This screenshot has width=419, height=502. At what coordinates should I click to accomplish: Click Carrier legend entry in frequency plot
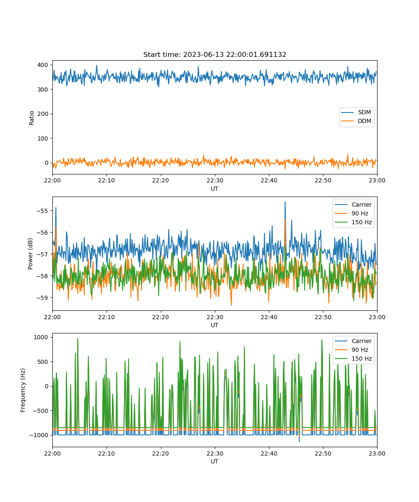coord(353,341)
